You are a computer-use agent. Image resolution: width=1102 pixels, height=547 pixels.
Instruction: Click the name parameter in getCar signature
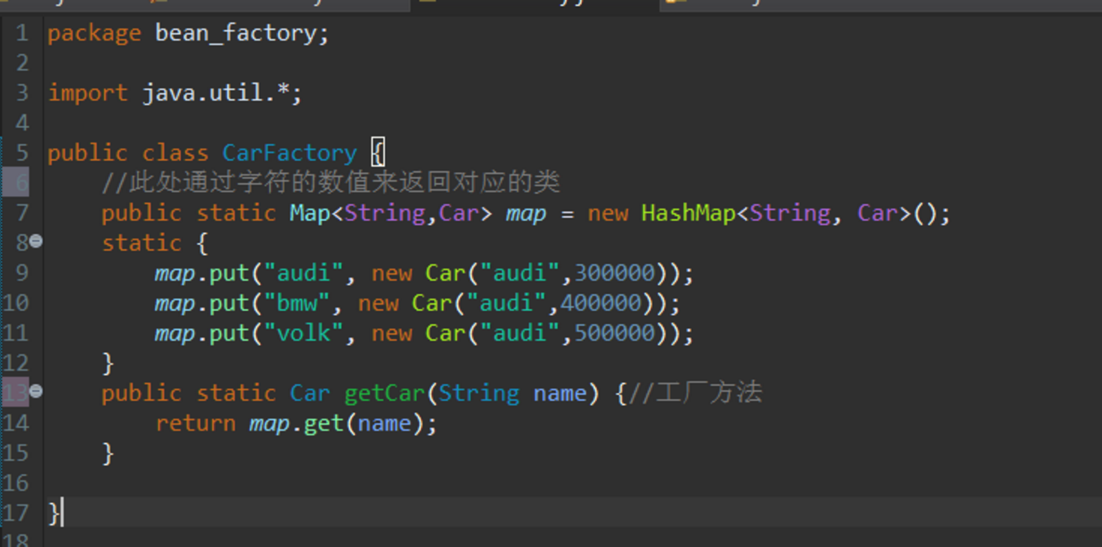[559, 394]
